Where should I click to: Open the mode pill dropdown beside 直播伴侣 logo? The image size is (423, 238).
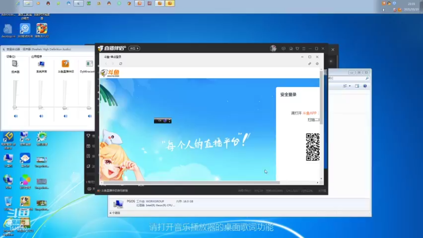[134, 48]
